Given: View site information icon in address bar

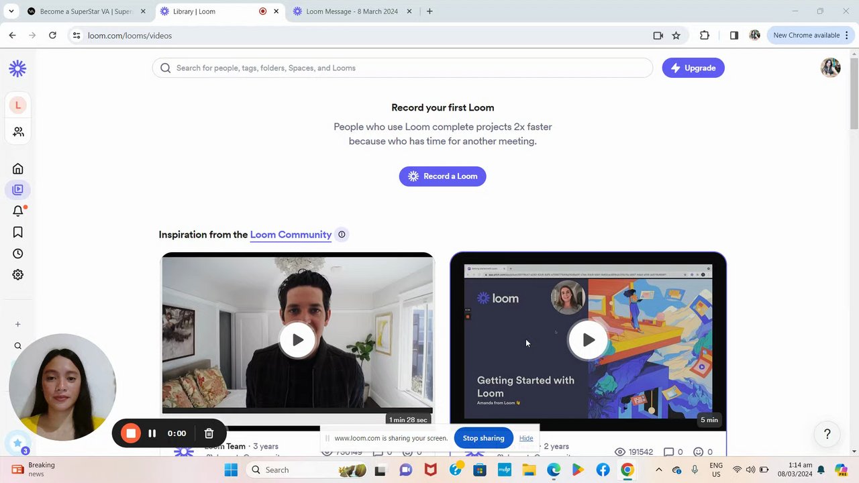Looking at the screenshot, I should (x=77, y=36).
